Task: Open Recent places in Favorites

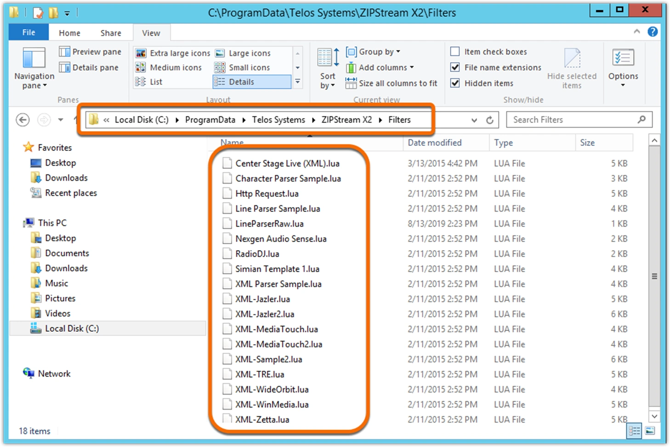Action: click(64, 193)
